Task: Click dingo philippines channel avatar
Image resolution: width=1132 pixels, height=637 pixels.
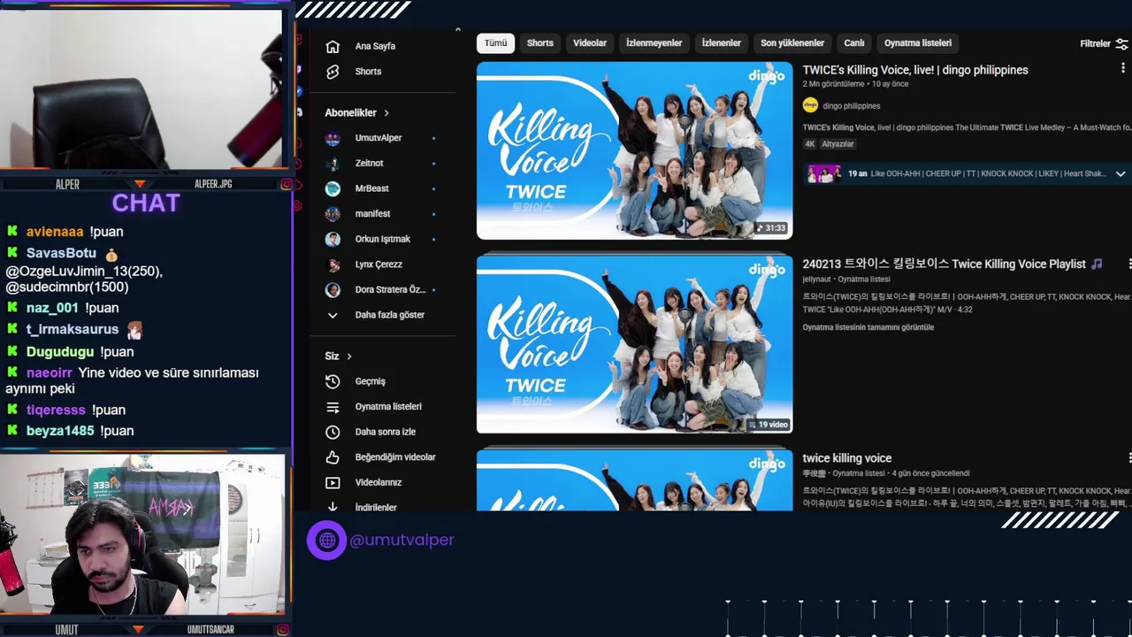Action: 810,105
